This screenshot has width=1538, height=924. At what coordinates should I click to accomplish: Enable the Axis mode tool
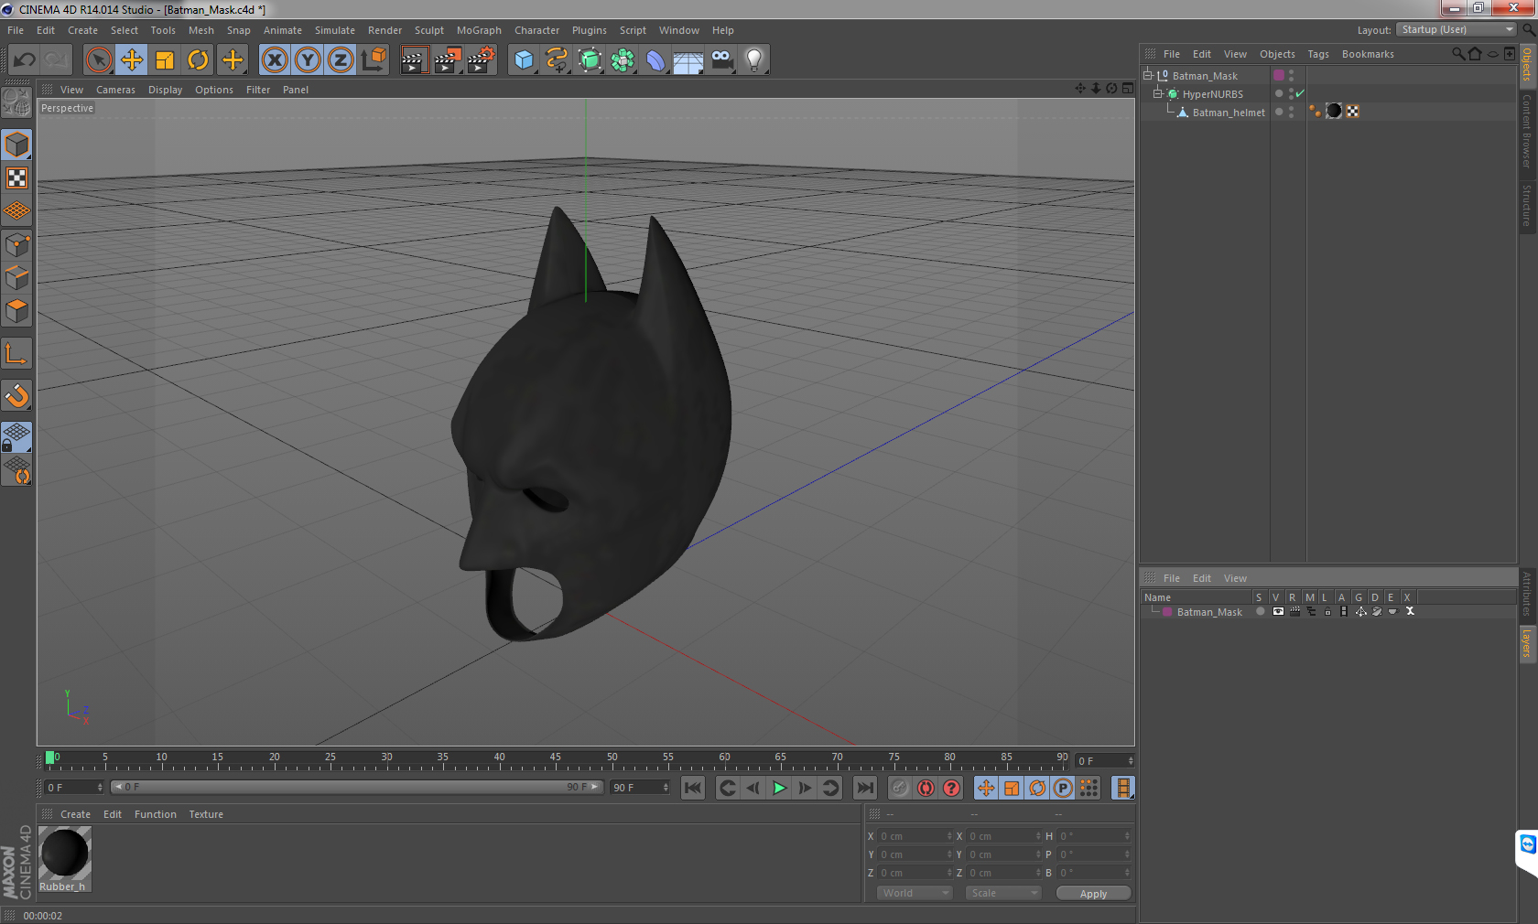pyautogui.click(x=16, y=353)
